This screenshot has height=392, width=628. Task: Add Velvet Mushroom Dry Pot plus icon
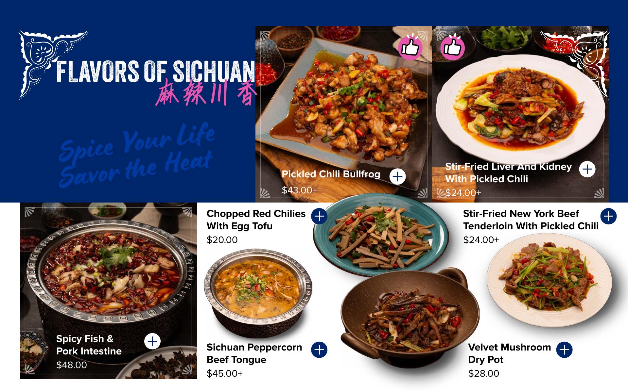564,350
